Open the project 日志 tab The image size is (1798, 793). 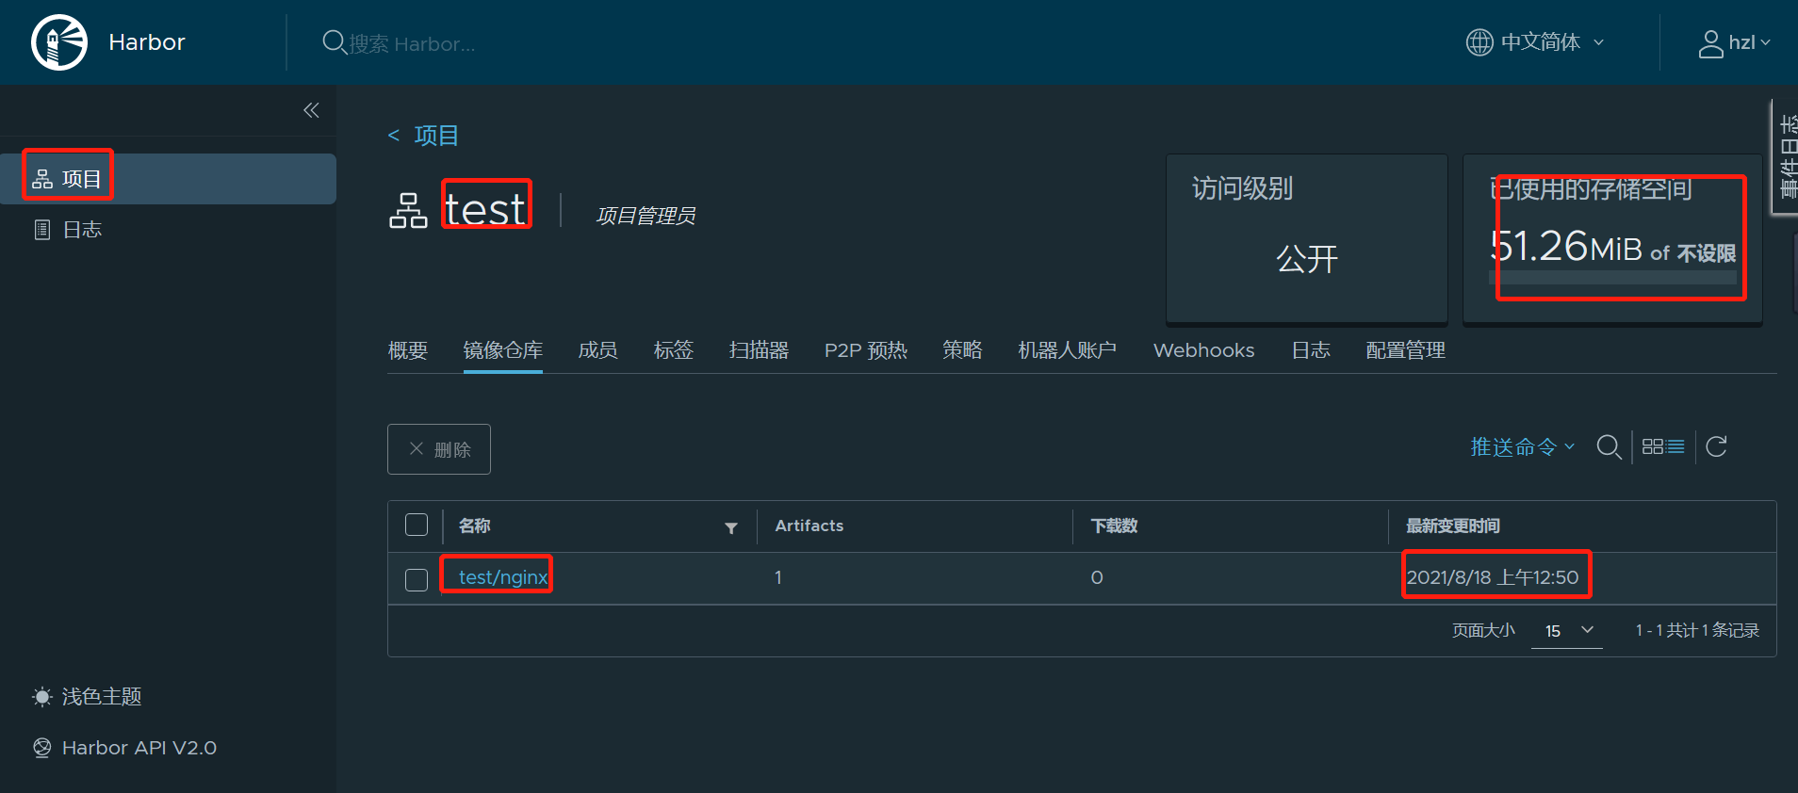pos(1311,350)
